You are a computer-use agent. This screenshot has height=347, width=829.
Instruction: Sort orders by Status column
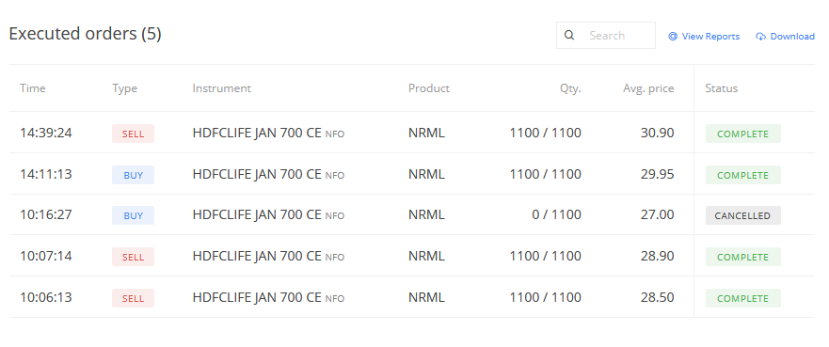click(x=721, y=88)
